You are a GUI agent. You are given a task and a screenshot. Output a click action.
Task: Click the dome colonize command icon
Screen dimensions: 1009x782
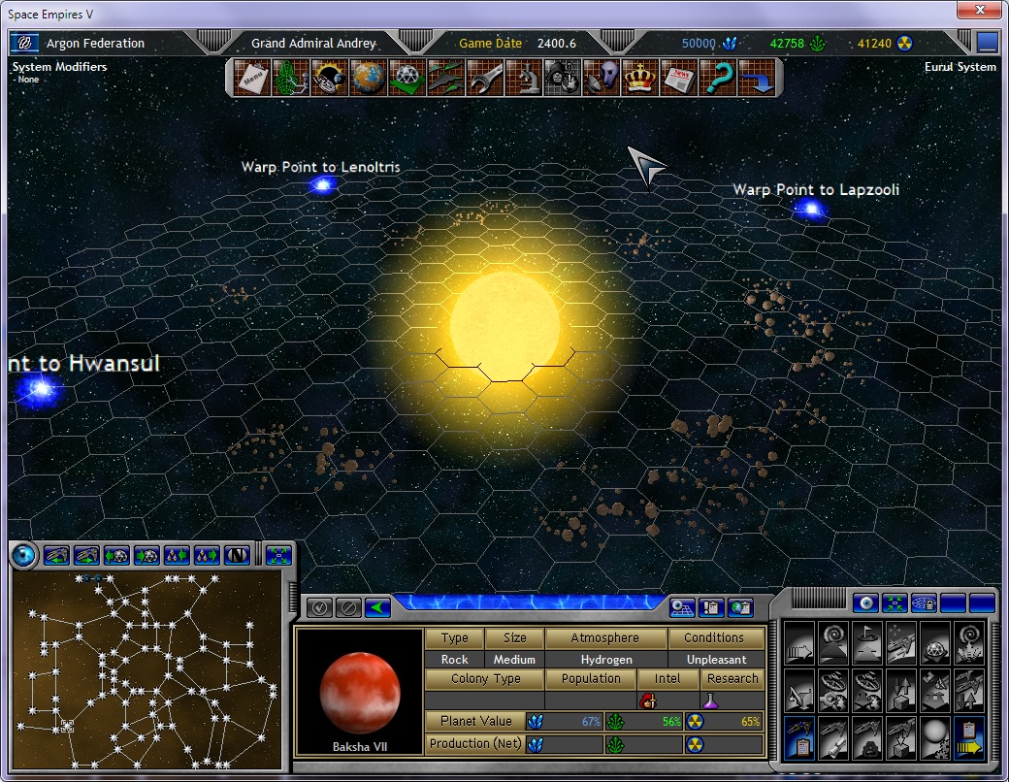point(935,643)
